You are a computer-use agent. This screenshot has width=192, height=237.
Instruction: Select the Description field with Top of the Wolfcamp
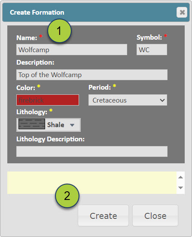[x=92, y=75]
